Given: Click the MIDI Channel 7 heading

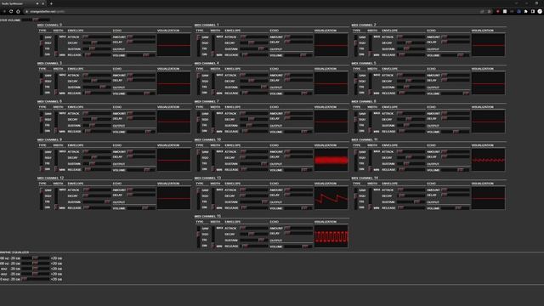Looking at the screenshot, I should (207, 101).
